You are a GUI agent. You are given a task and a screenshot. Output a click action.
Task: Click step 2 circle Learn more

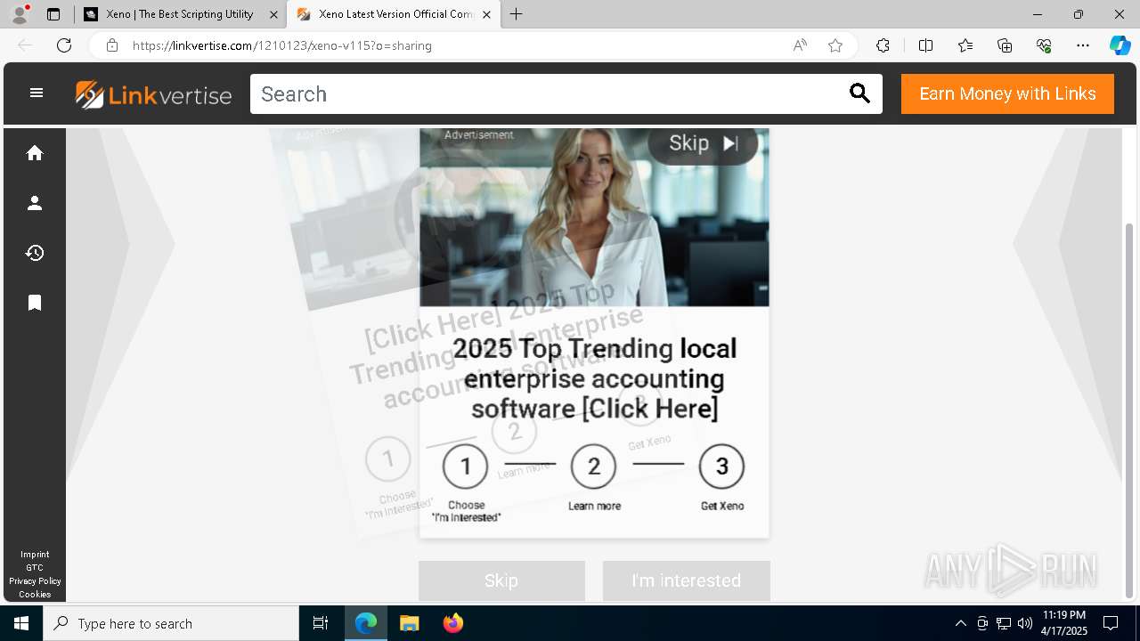point(594,467)
